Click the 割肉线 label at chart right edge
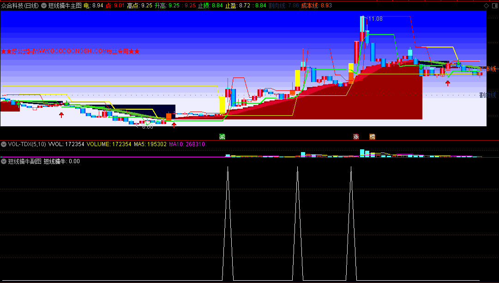The height and width of the screenshot is (283, 499). [487, 95]
